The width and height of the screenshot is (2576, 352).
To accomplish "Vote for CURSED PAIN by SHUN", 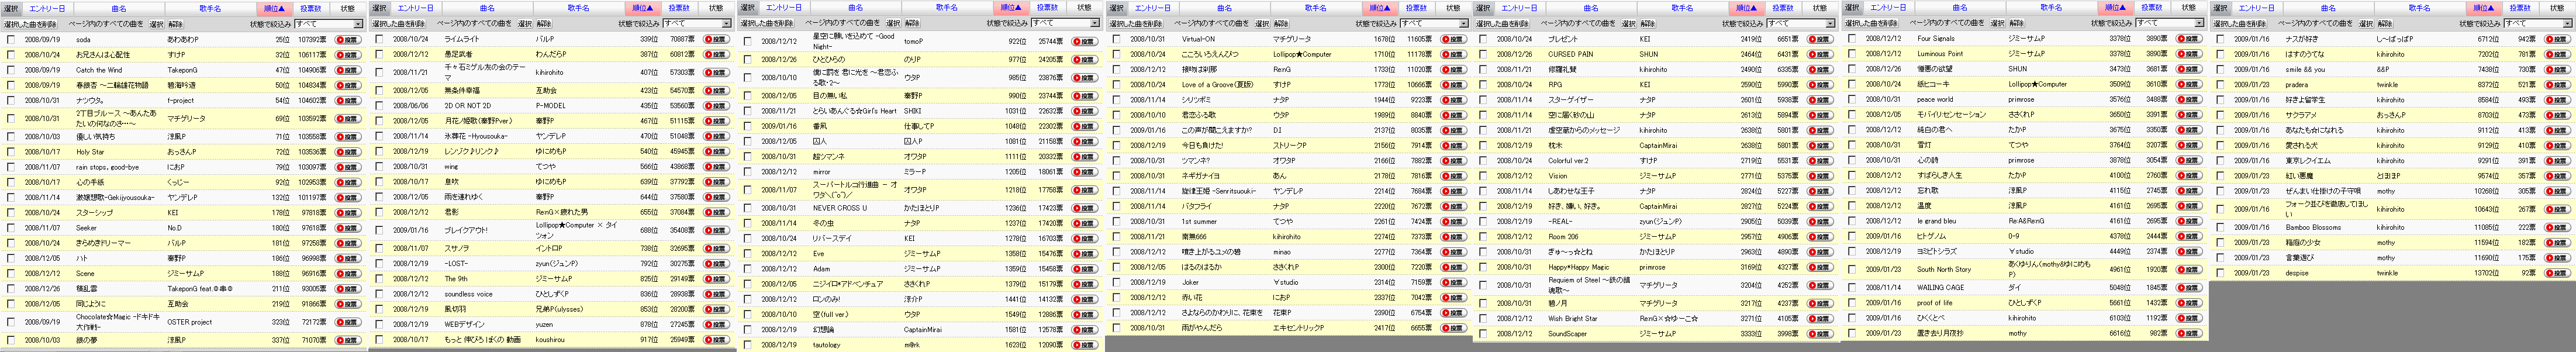I will [x=1820, y=55].
